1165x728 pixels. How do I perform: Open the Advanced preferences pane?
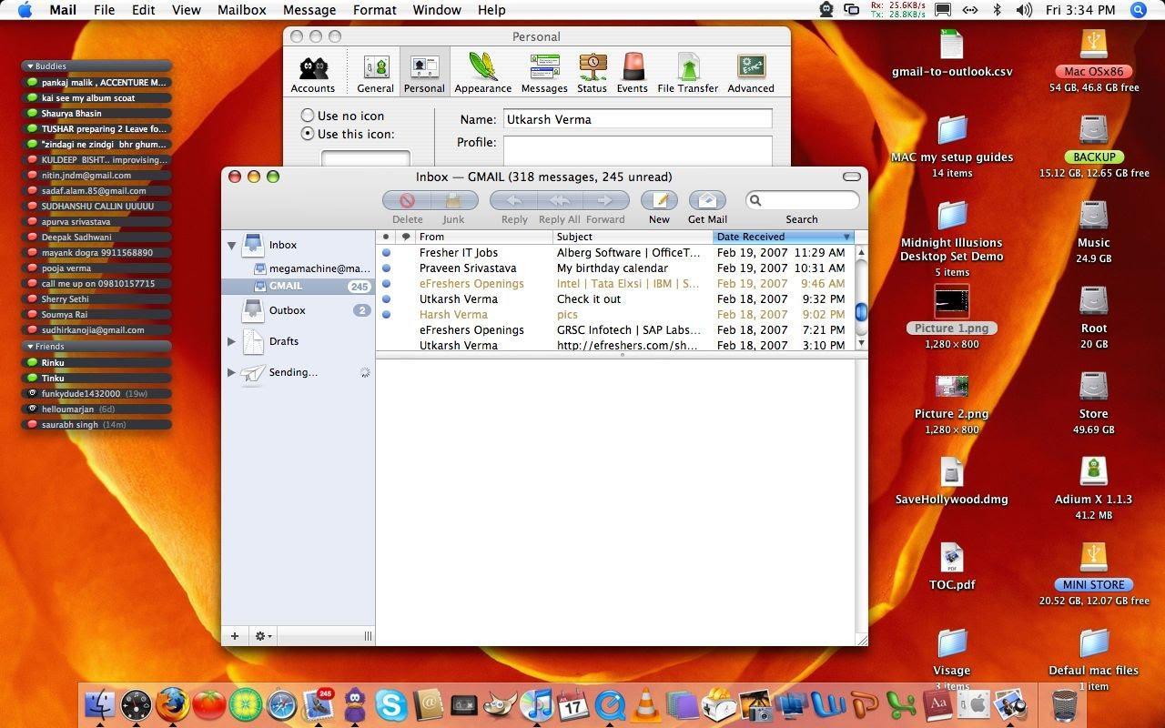(751, 73)
